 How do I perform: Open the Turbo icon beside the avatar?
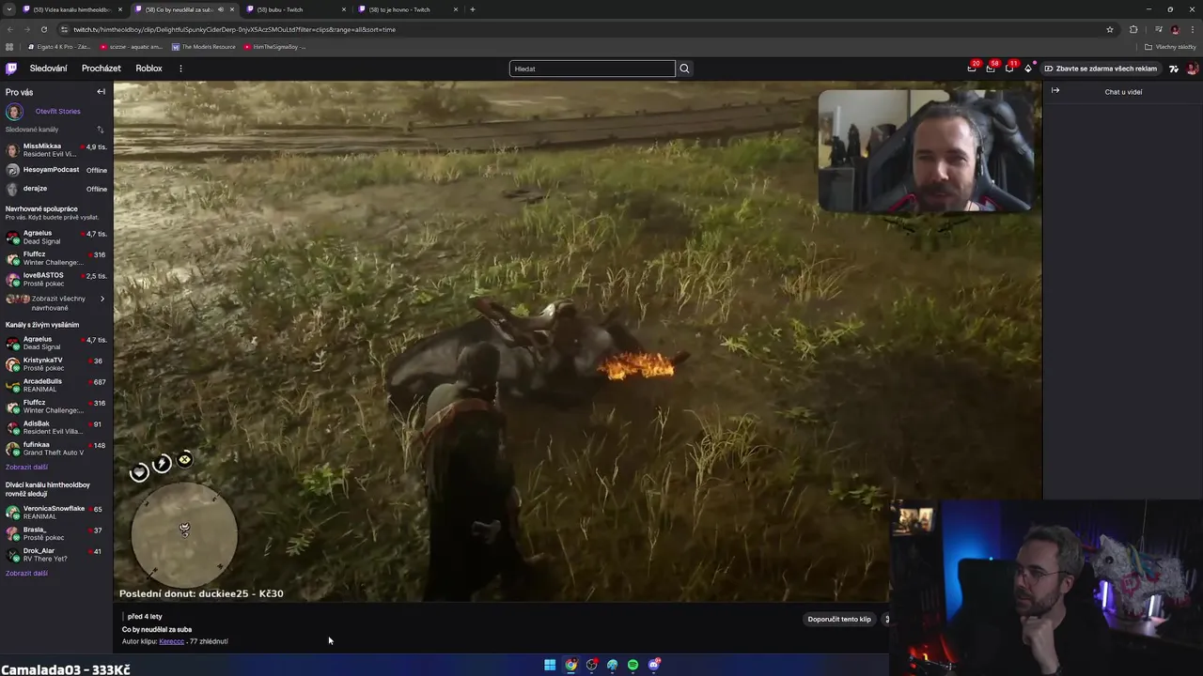(x=1173, y=69)
